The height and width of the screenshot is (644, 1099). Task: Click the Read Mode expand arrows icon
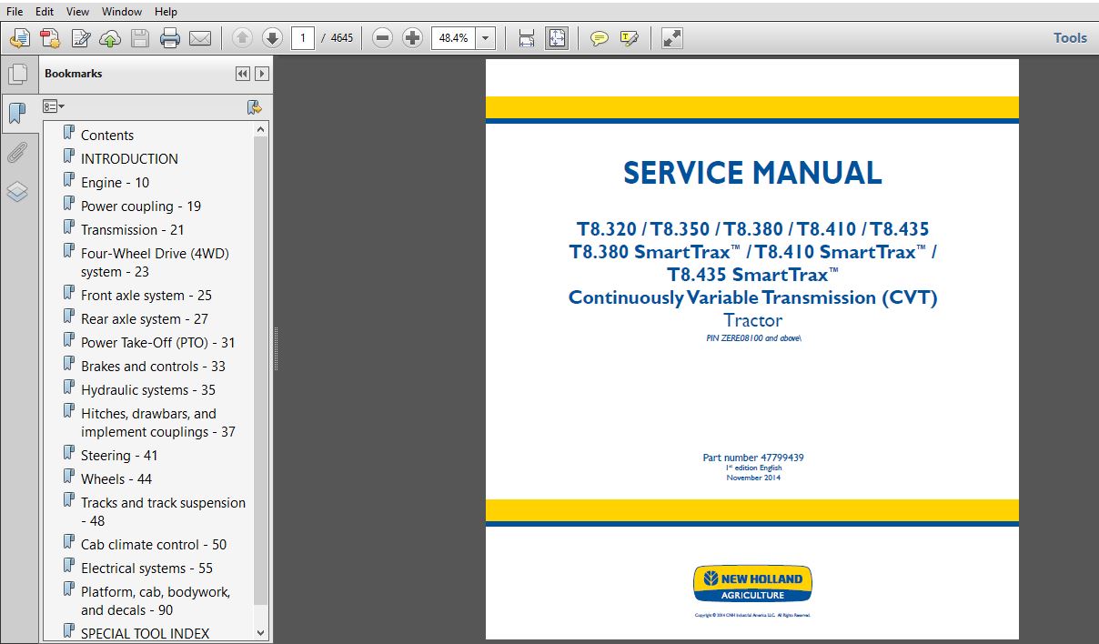point(671,38)
